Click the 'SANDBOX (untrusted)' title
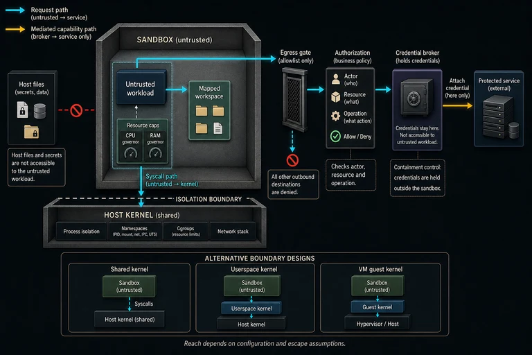This screenshot has height=355, width=532. click(175, 40)
